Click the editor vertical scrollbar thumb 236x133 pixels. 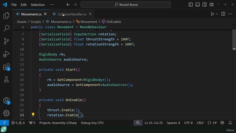click(234, 40)
